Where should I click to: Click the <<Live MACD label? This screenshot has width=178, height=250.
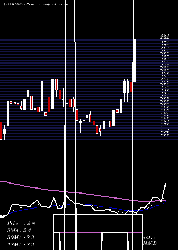150,241
